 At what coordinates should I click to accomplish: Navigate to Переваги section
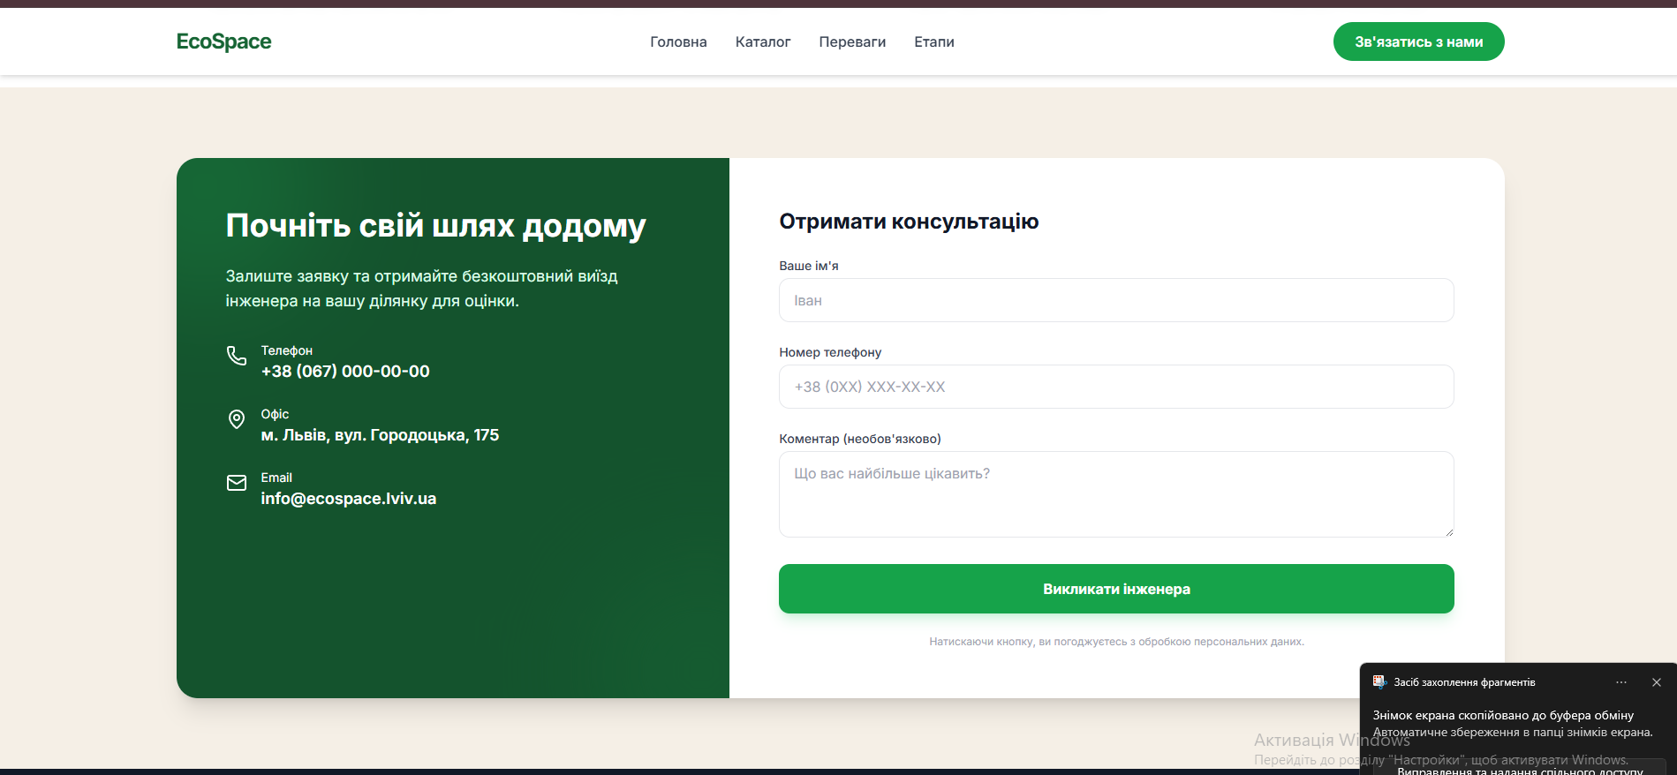point(852,41)
